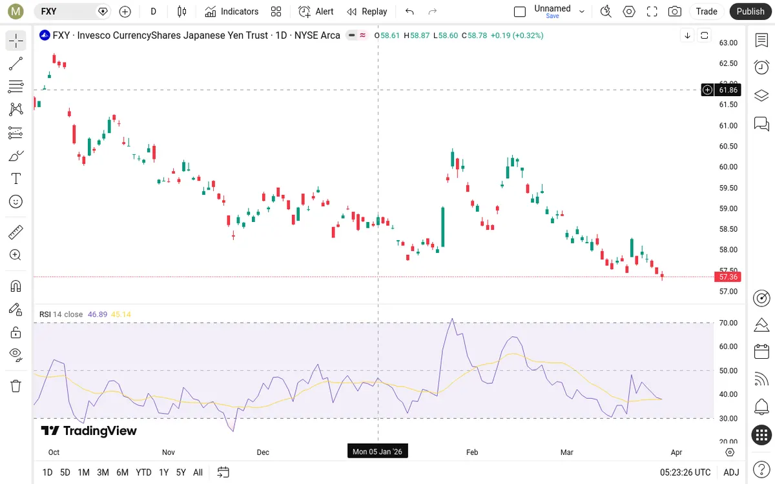
Task: Open chart settings hexagon icon
Action: [629, 11]
